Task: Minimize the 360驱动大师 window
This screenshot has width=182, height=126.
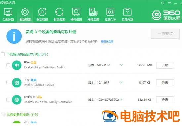Action: tap(176, 3)
